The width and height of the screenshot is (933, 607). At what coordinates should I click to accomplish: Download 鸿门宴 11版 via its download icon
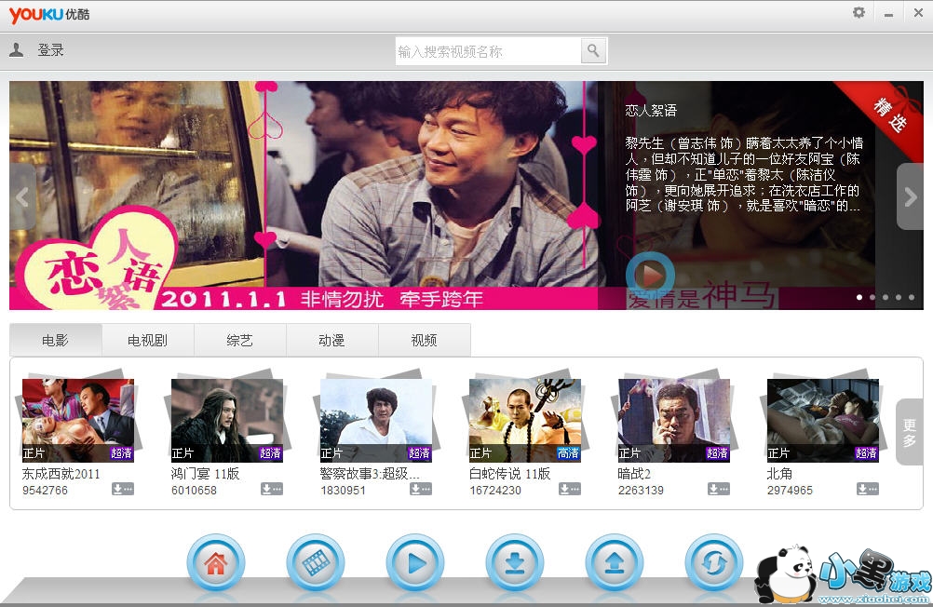pos(272,489)
